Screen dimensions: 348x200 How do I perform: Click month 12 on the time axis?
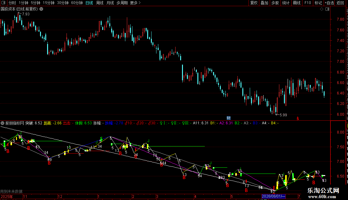pos(60,196)
